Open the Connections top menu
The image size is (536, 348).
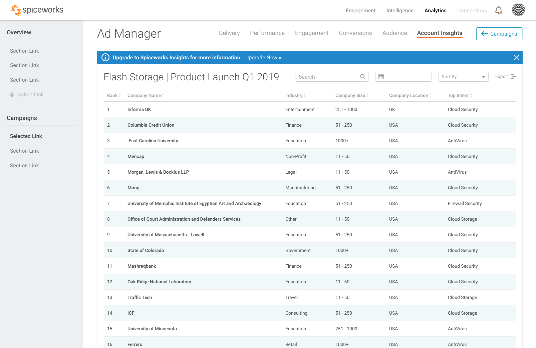pyautogui.click(x=472, y=10)
